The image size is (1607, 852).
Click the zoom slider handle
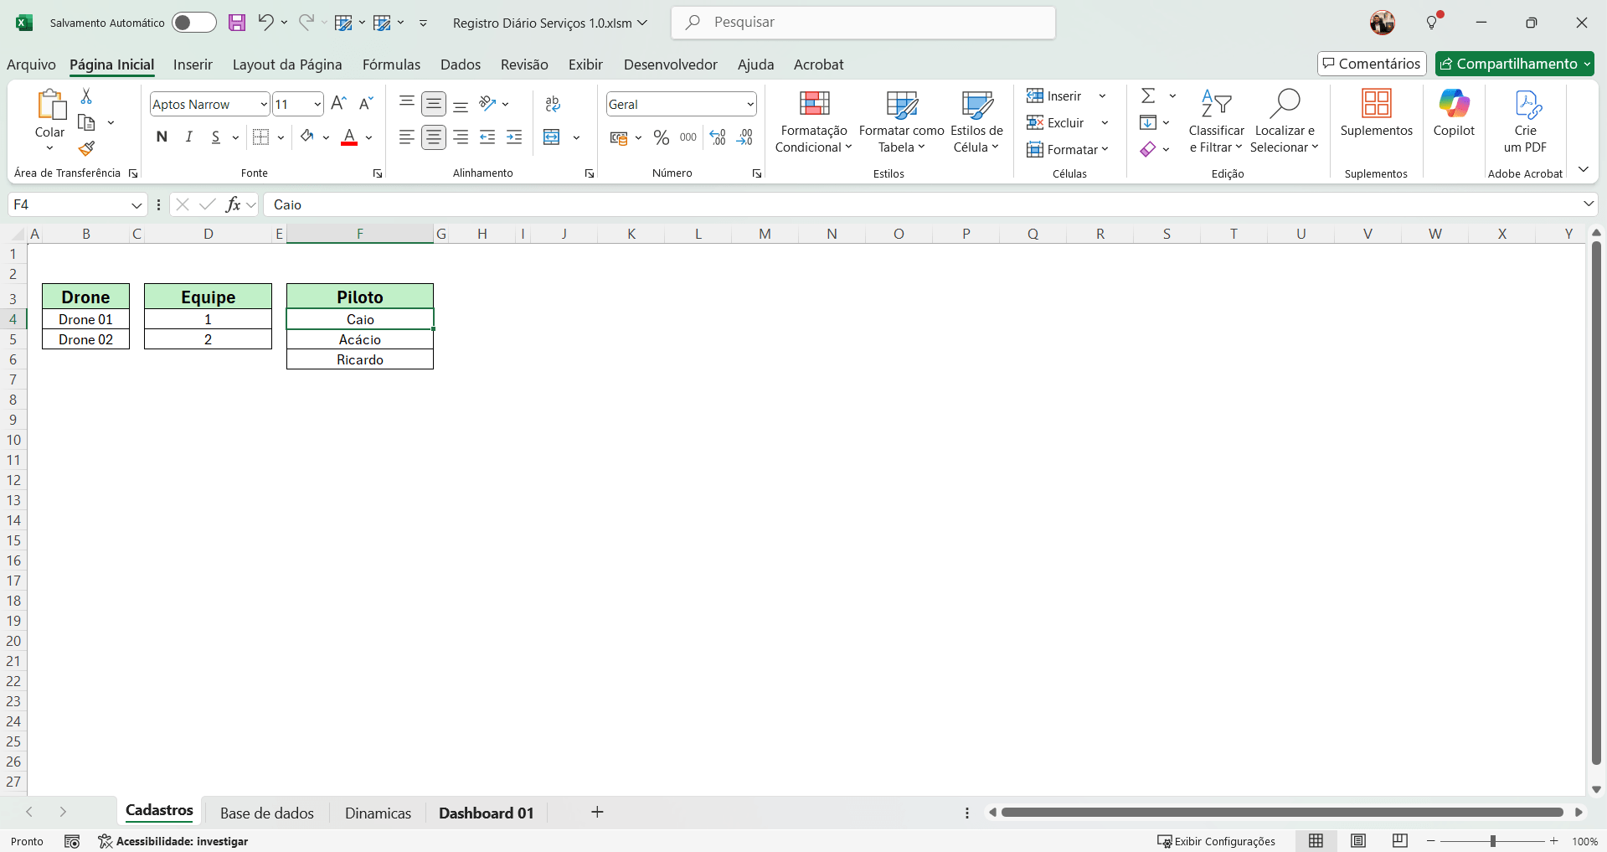1492,841
